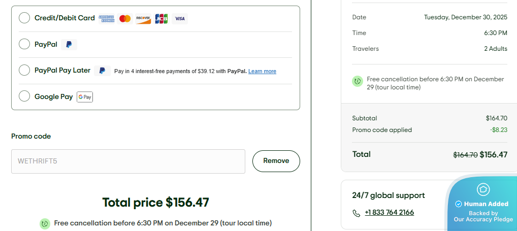The height and width of the screenshot is (231, 517).
Task: Click the phone icon under global support
Action: (x=357, y=213)
